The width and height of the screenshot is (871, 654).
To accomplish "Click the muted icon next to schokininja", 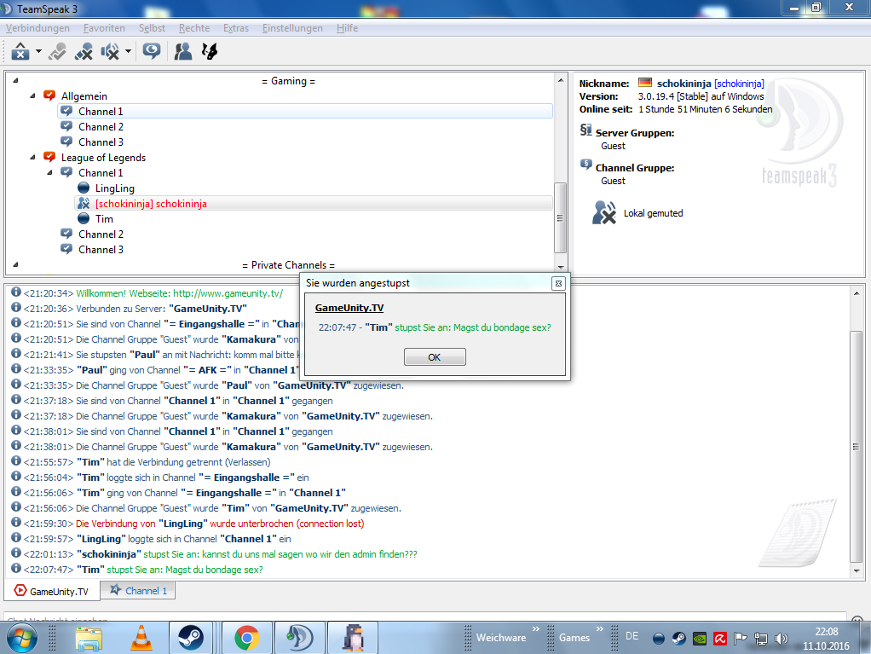I will click(x=84, y=204).
